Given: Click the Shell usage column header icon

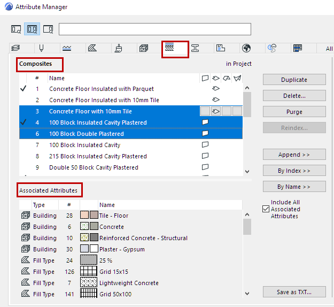Looking at the screenshot, I should point(237,78).
